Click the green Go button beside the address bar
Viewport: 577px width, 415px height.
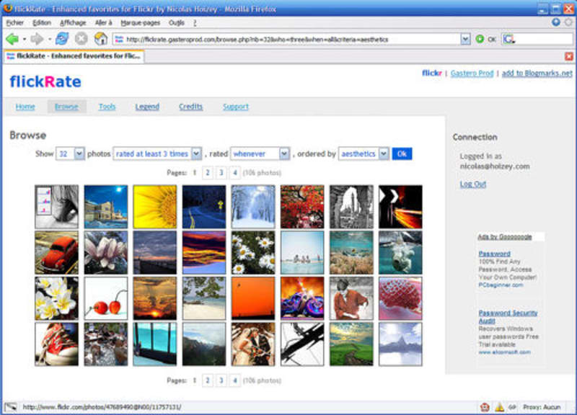click(x=480, y=39)
